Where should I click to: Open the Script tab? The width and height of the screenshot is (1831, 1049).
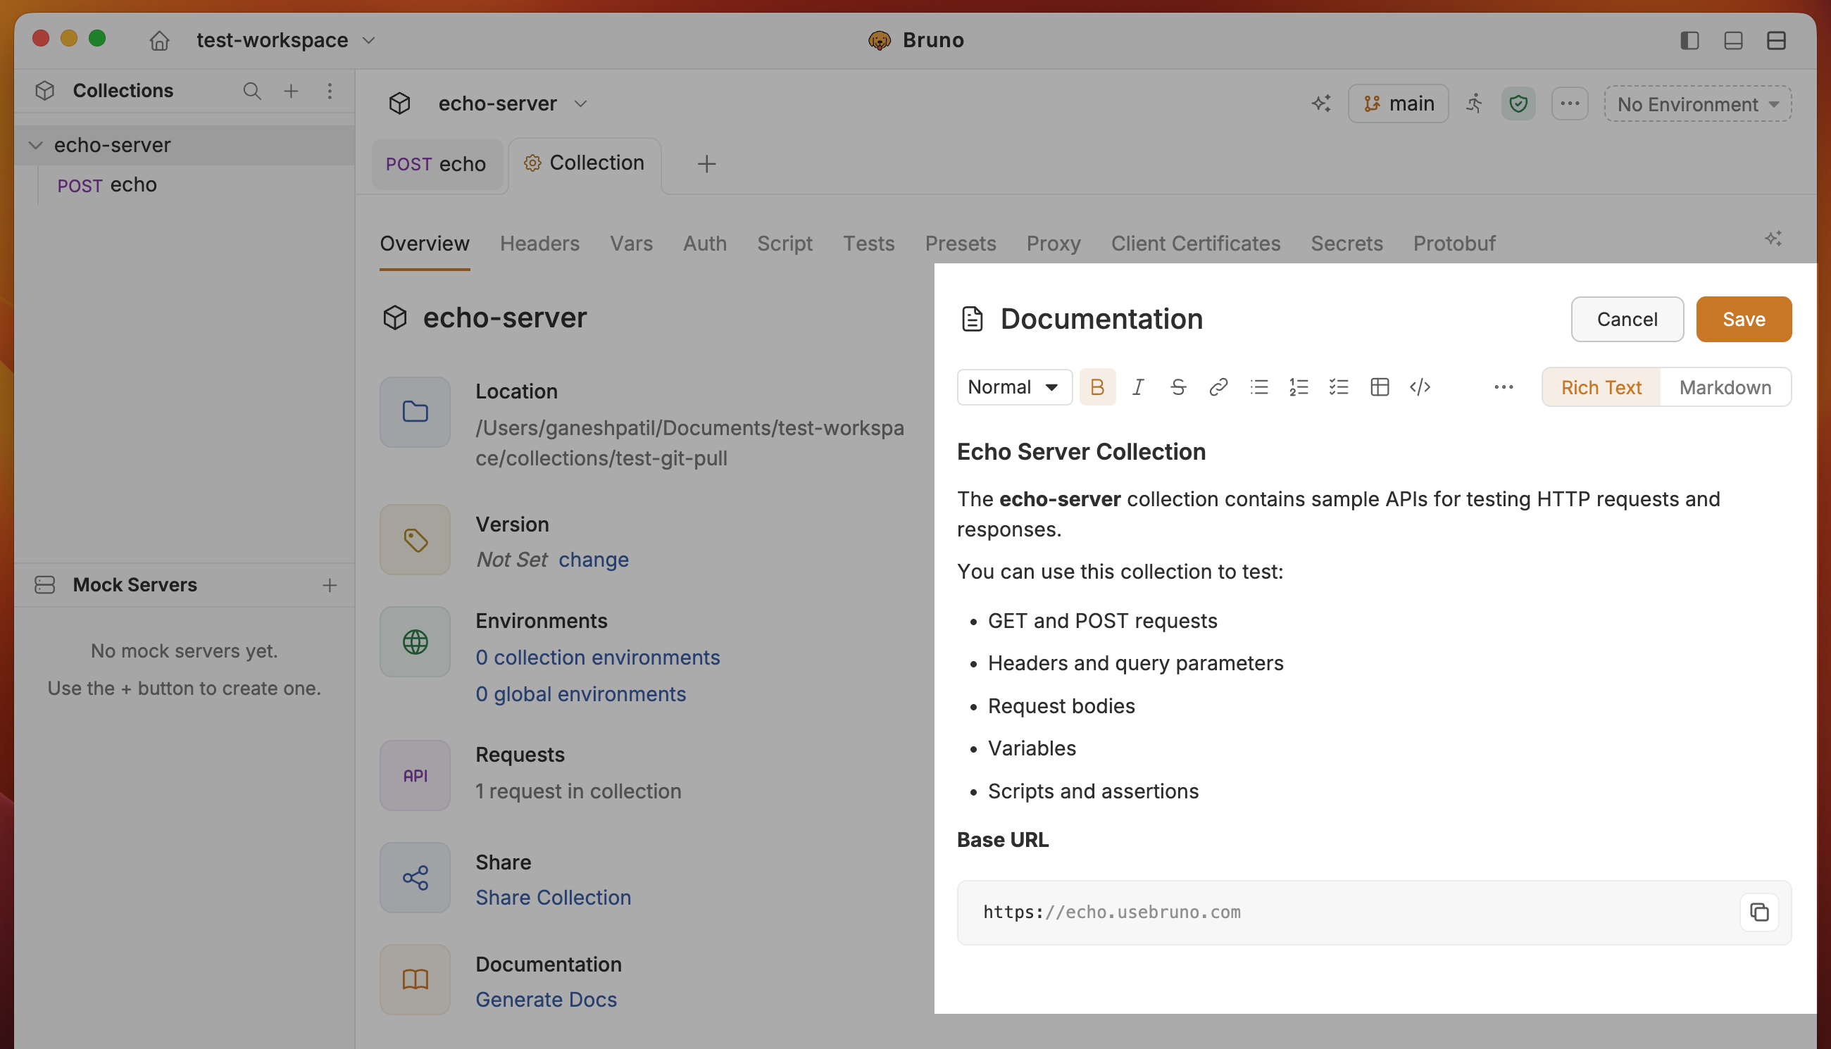[x=785, y=244]
